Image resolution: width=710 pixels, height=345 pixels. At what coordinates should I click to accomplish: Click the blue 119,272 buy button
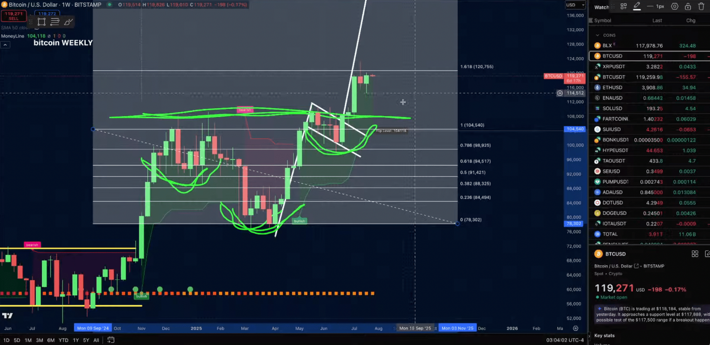coord(47,14)
